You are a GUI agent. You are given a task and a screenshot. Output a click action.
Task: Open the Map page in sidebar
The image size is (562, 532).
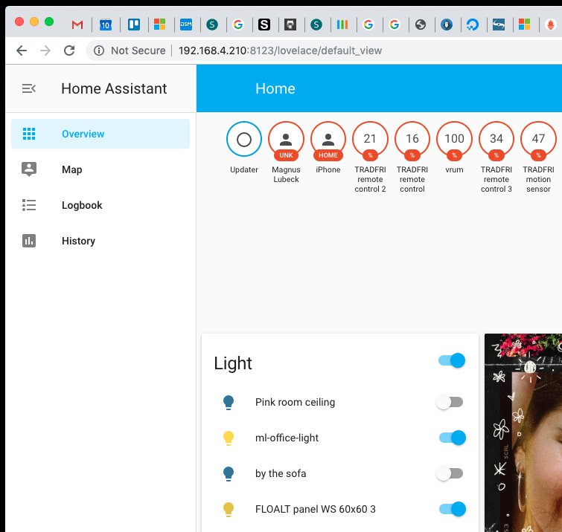click(x=72, y=169)
